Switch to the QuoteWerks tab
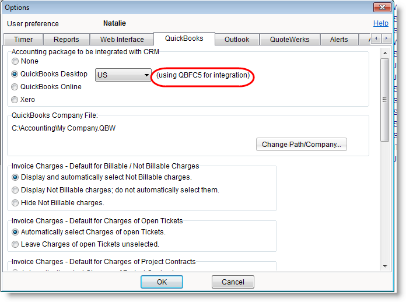Viewport: 406px width, 302px height. (x=289, y=40)
